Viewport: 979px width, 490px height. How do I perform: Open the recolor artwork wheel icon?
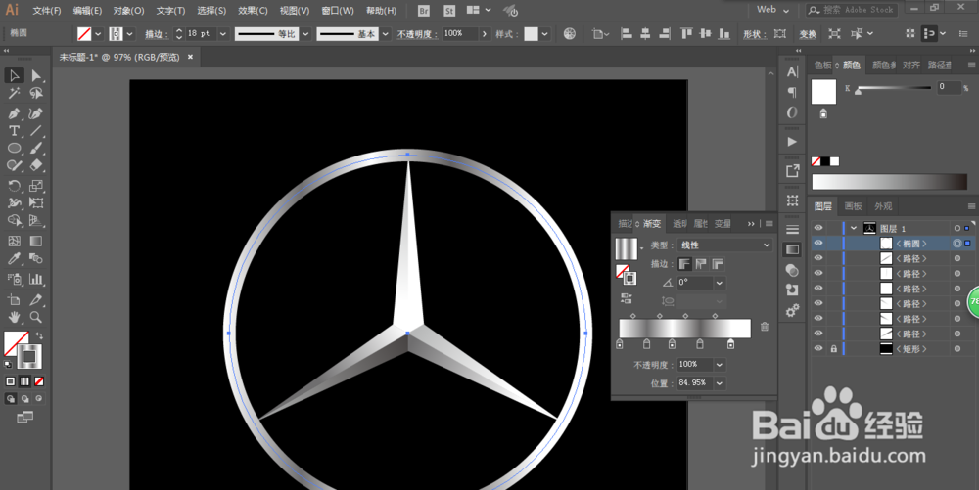click(570, 33)
